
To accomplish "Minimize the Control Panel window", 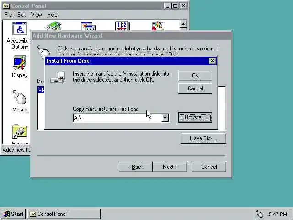I will pos(168,6).
